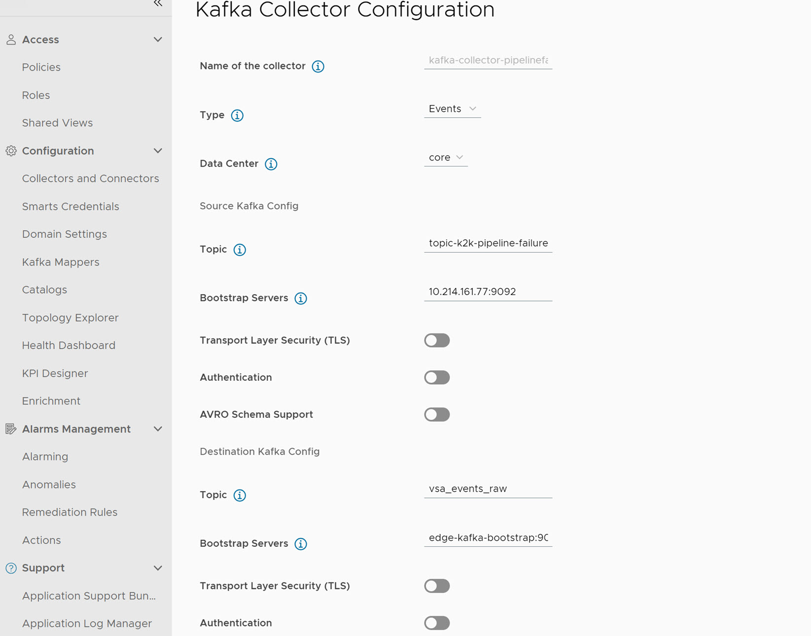Enable Destination Transport Layer Security toggle
The width and height of the screenshot is (811, 636).
coord(437,586)
